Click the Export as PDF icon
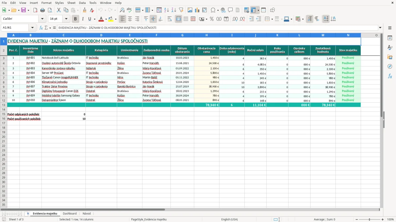Viewport: 396px width, 222px height. (35, 10)
